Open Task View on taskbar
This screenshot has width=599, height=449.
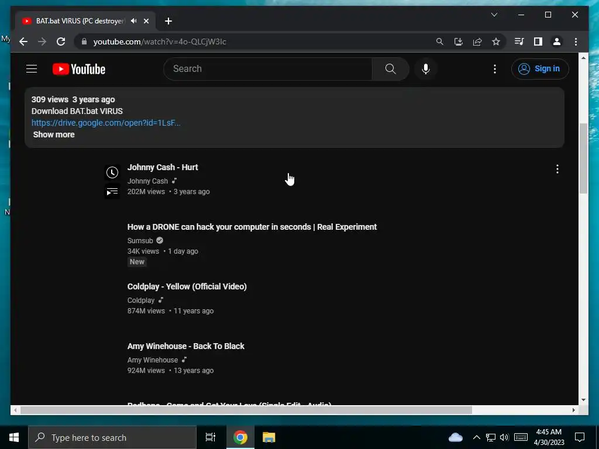click(211, 437)
